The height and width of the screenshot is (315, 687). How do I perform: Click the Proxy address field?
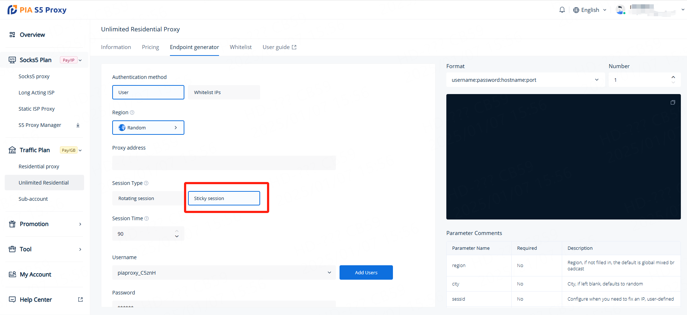pos(224,163)
